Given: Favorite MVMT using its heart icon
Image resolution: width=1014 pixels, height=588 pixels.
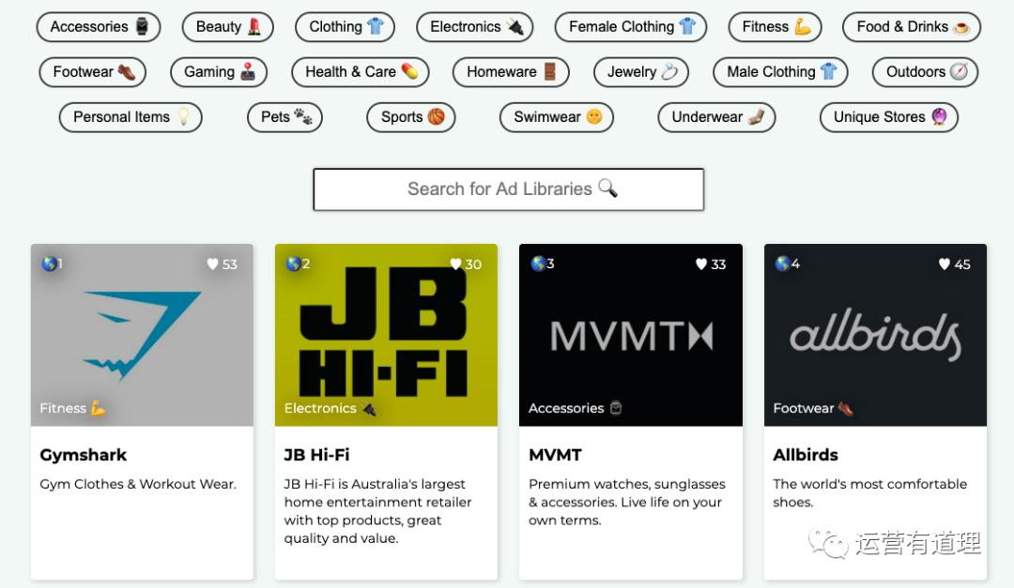Looking at the screenshot, I should tap(701, 264).
